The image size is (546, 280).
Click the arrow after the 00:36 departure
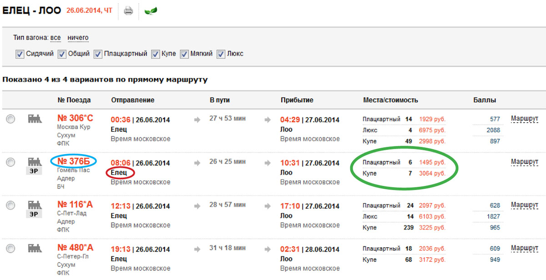click(x=197, y=120)
